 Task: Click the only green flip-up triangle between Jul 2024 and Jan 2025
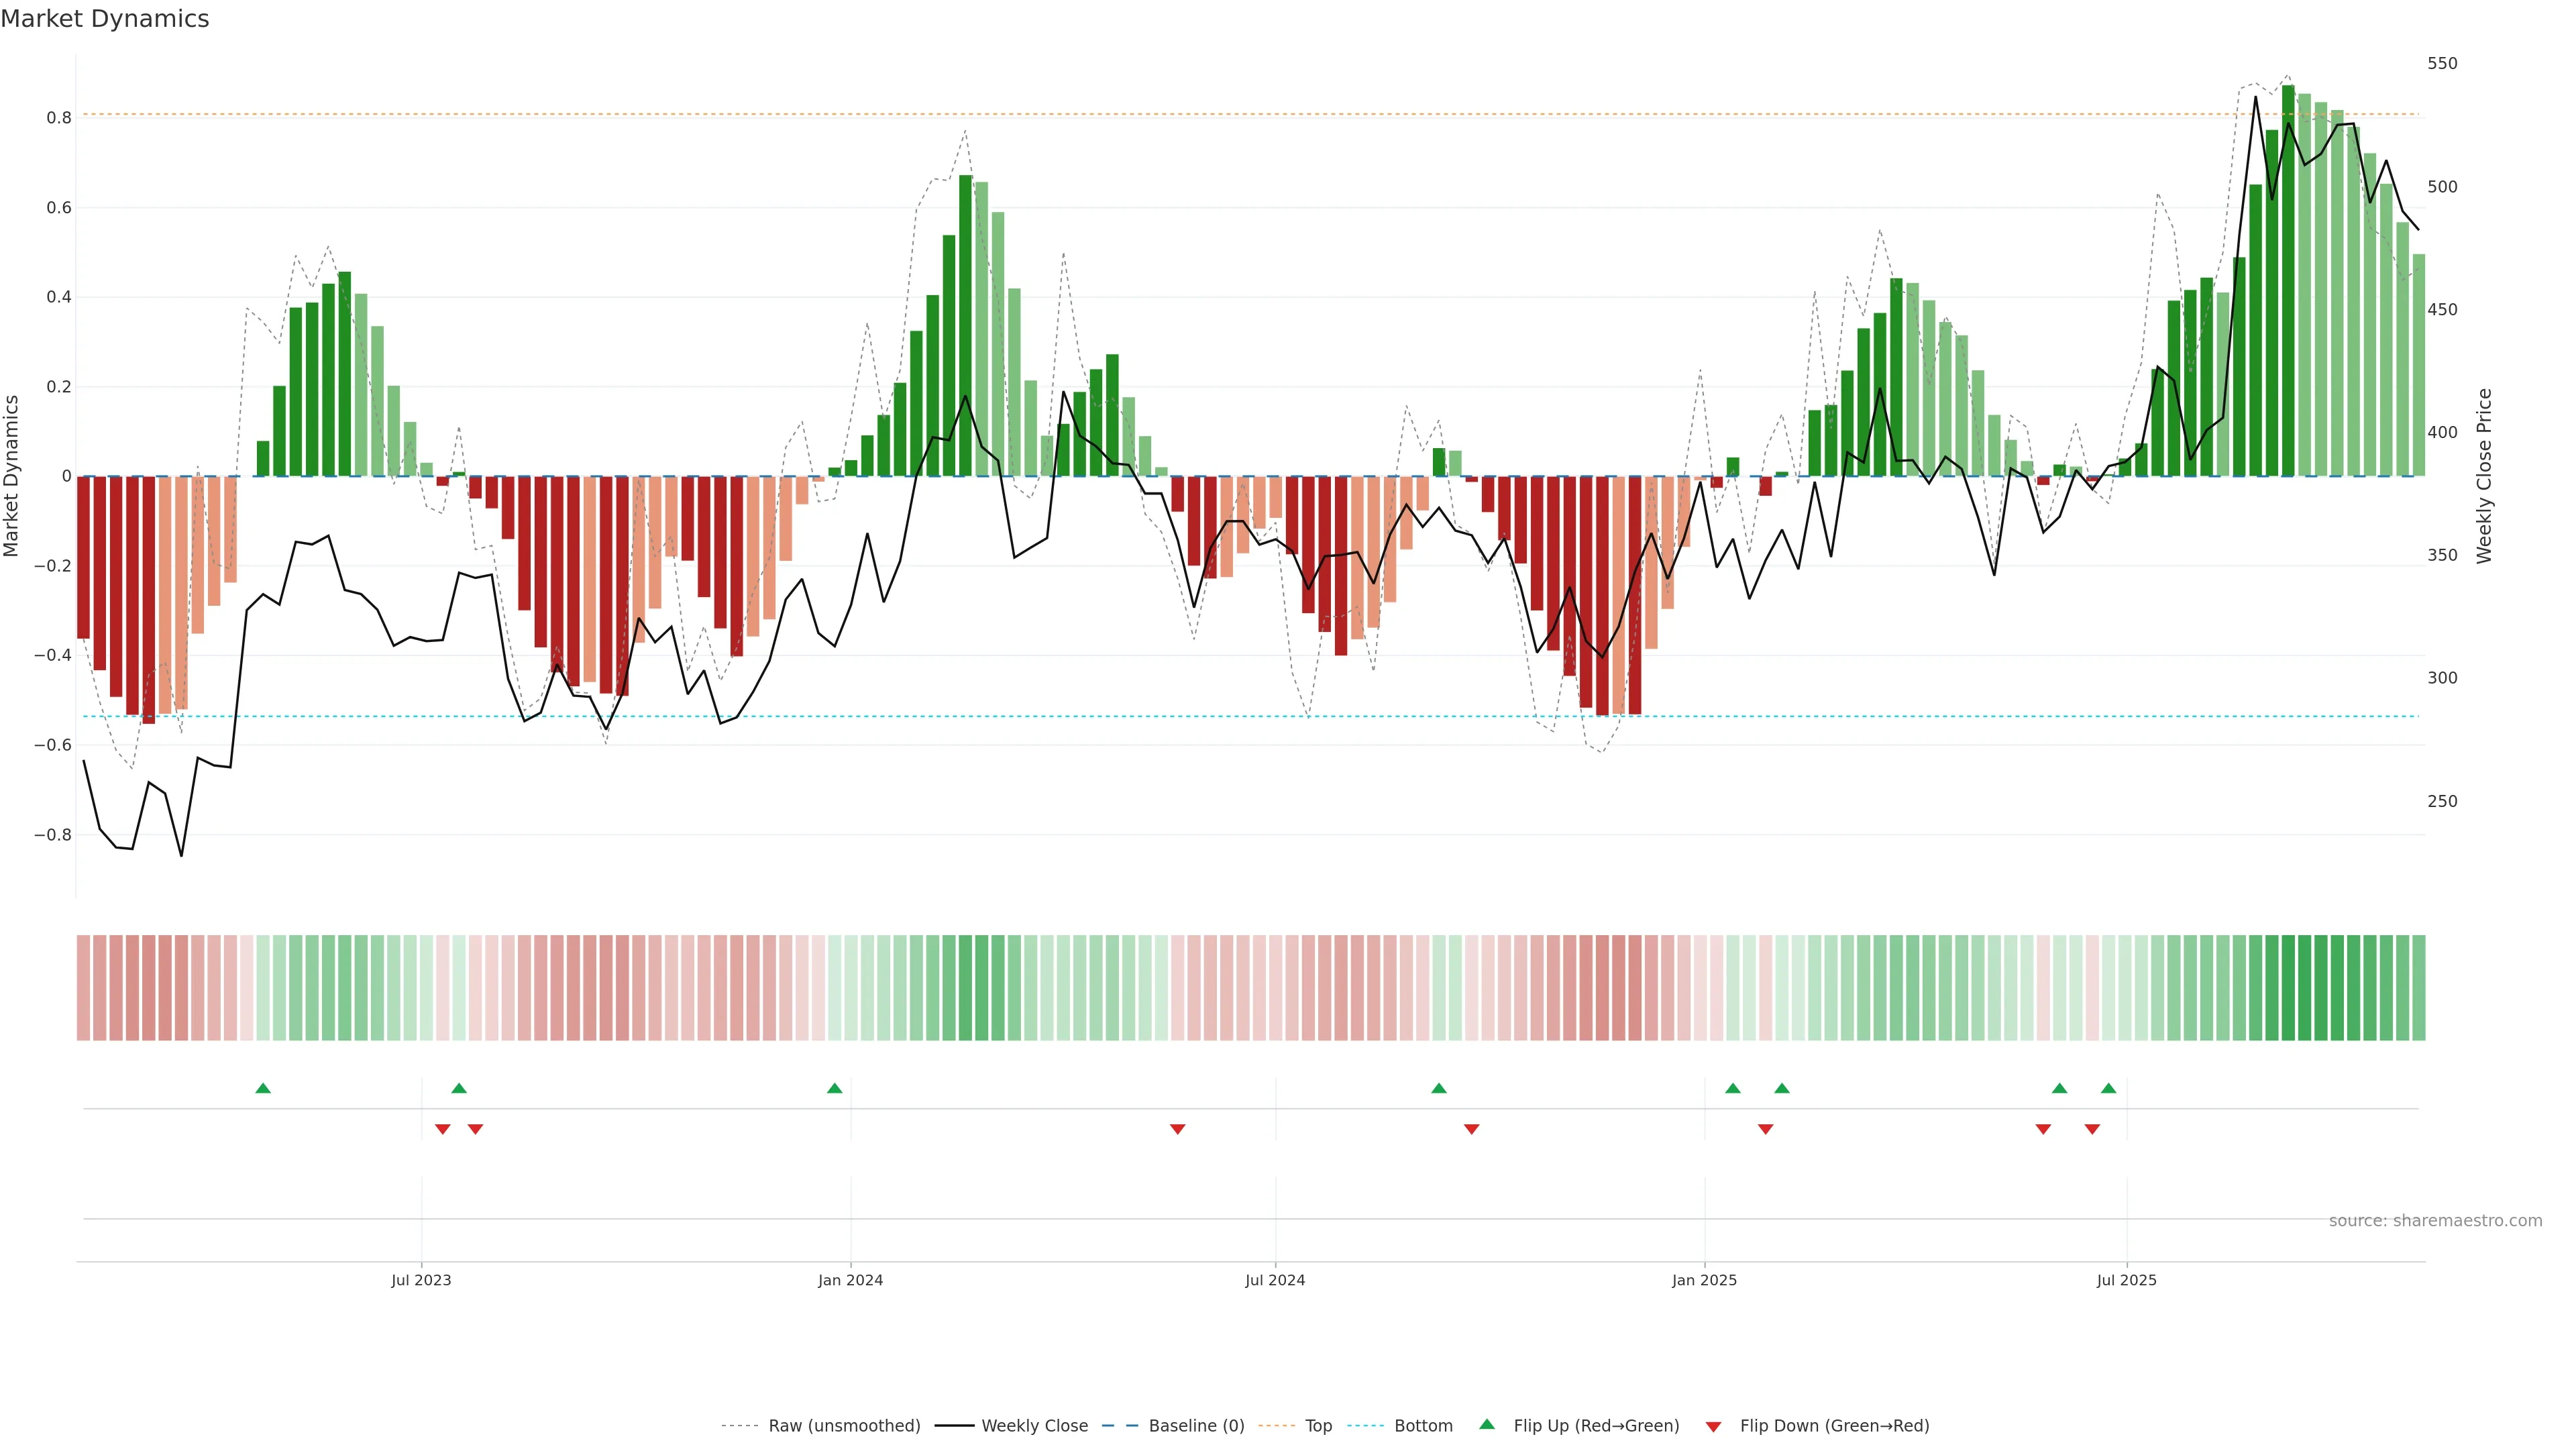pos(1439,1088)
